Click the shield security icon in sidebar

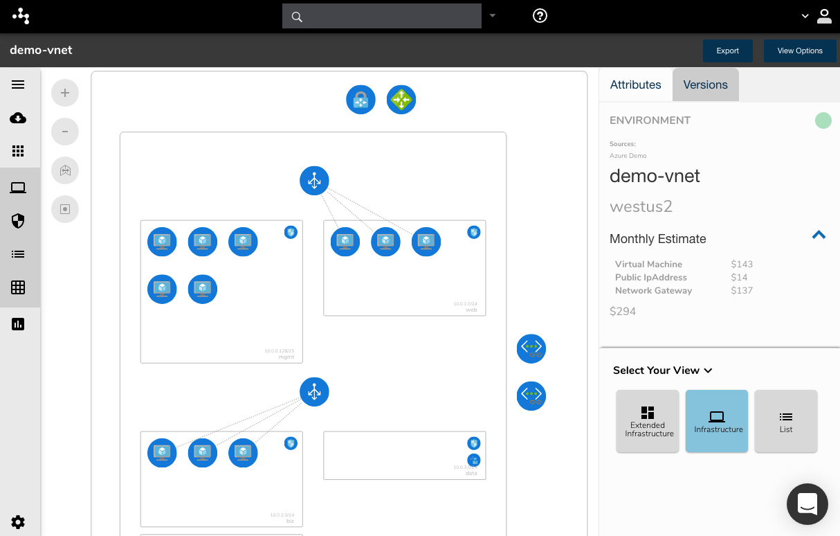click(x=18, y=220)
